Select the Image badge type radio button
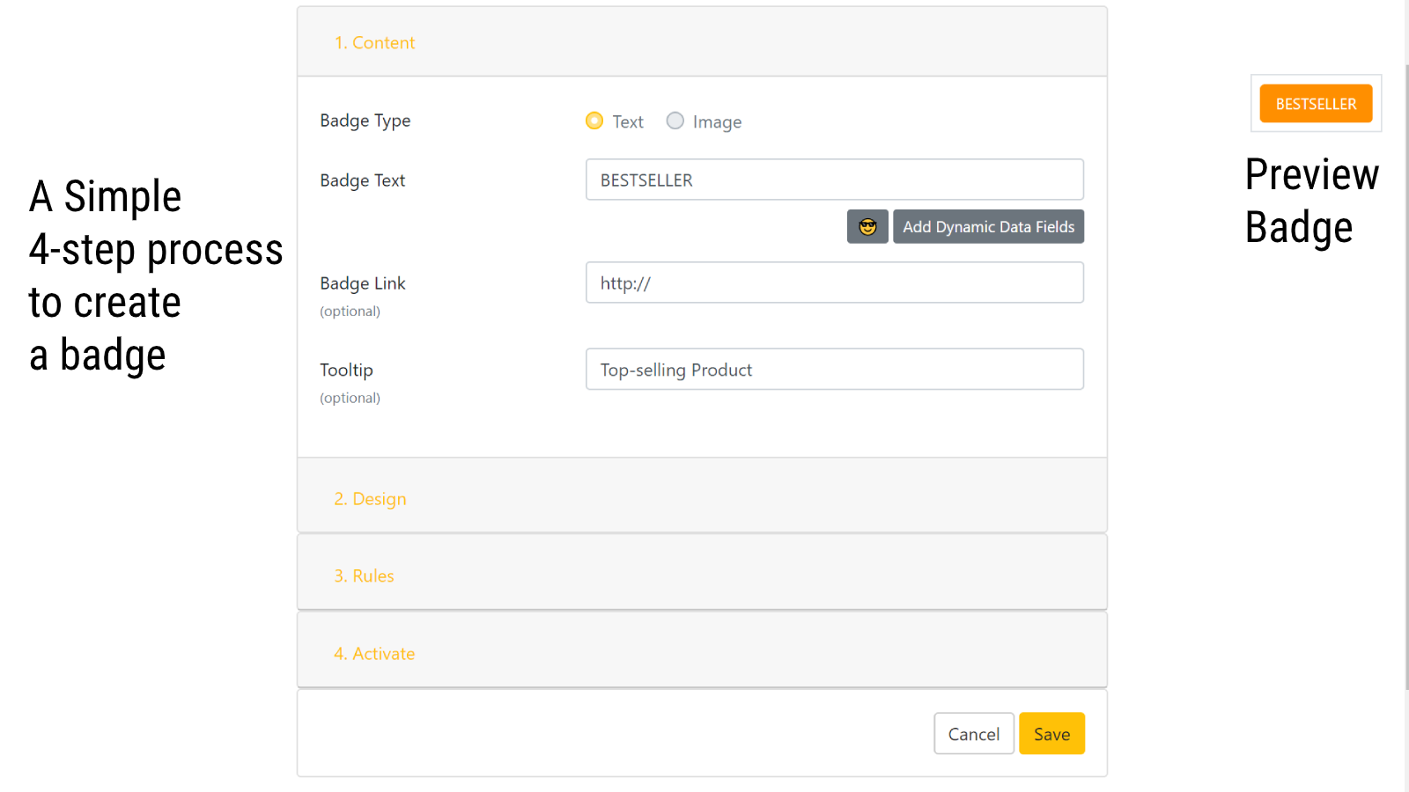 click(675, 121)
